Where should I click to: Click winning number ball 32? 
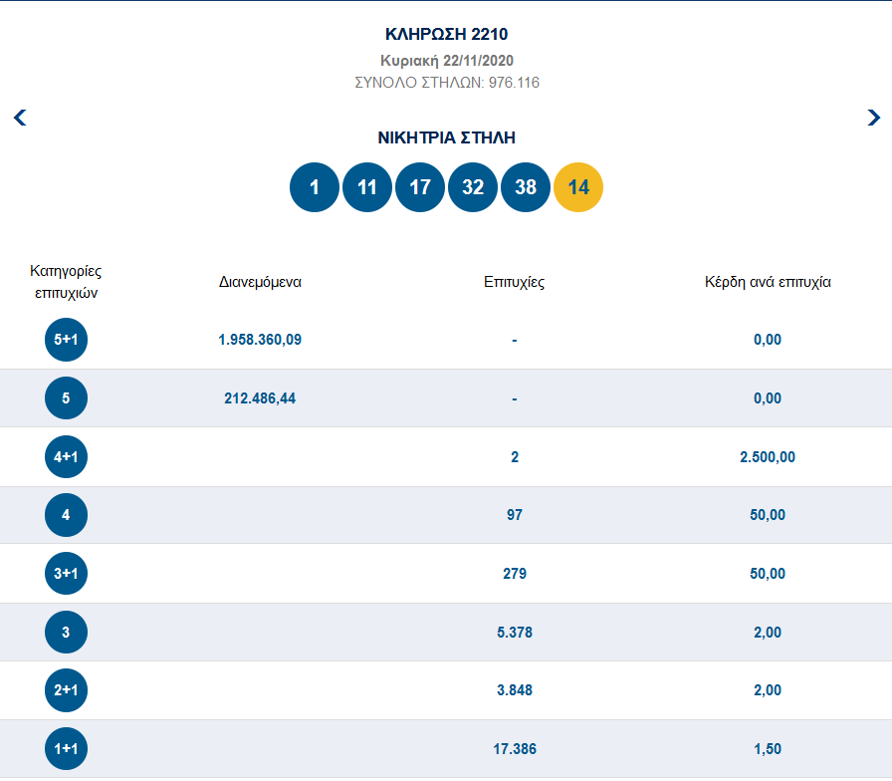click(473, 187)
